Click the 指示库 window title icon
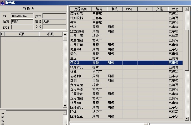Screen dimensions: 191x125 pyautogui.click(x=2, y=3)
